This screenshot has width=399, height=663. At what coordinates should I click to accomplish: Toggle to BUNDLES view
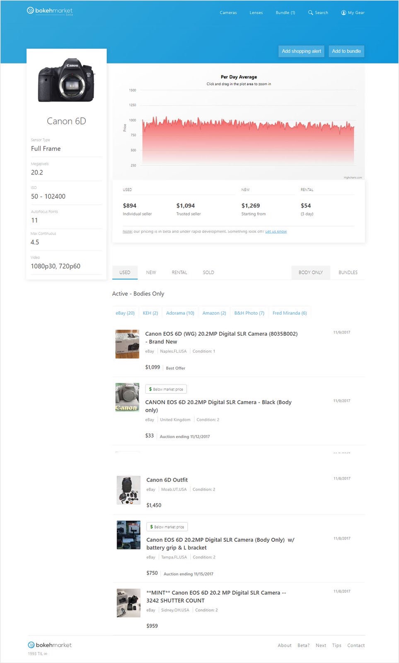pos(348,273)
